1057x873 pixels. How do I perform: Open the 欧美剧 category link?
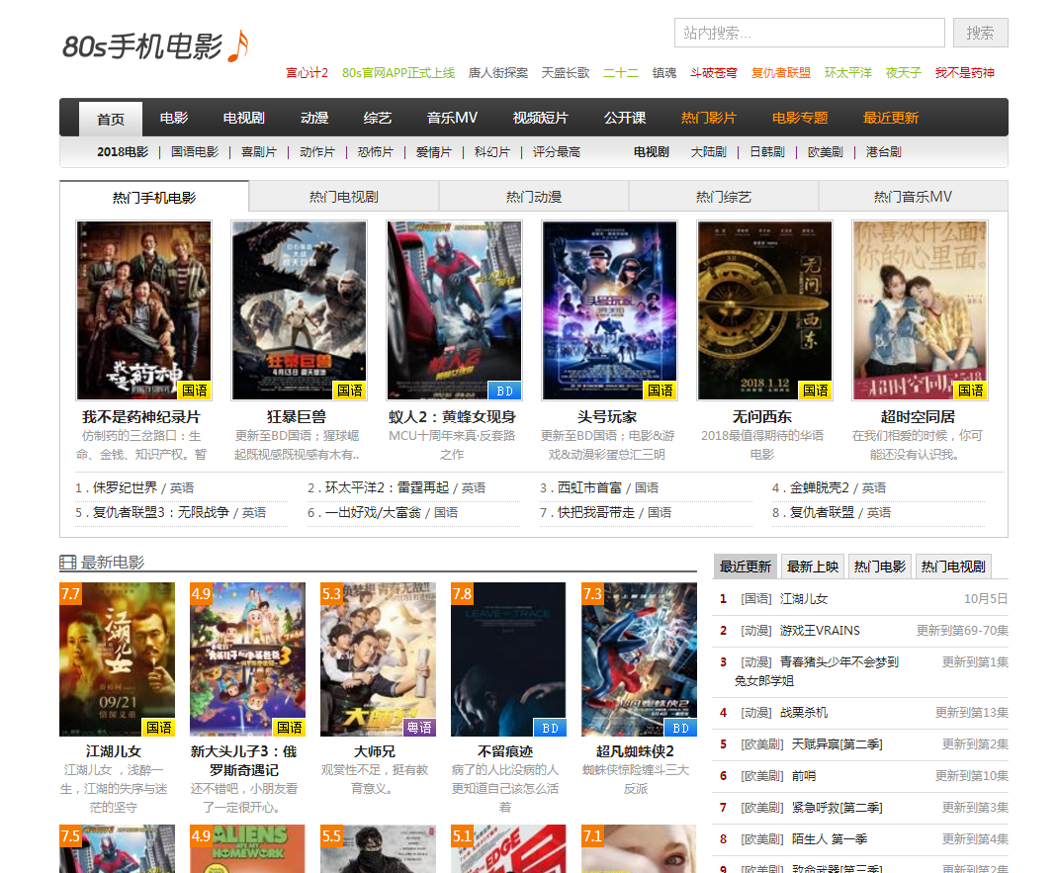click(x=825, y=151)
